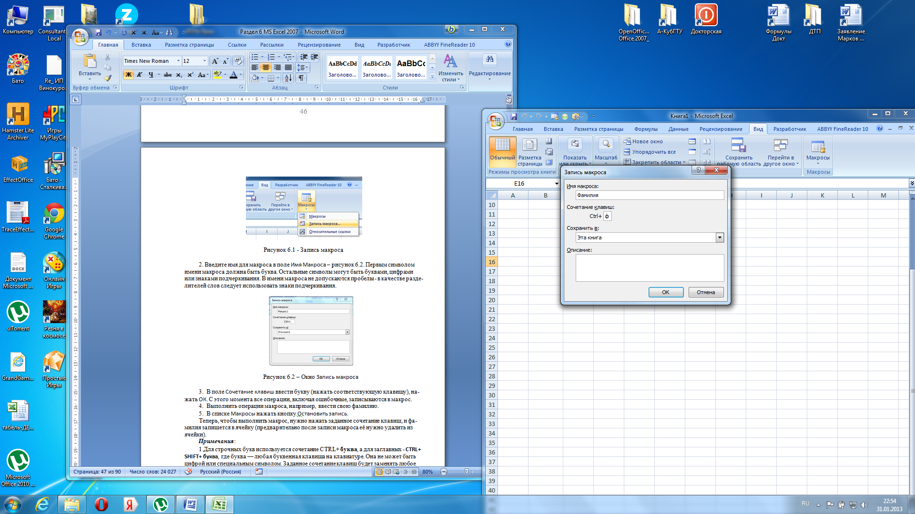Apply Superscript formatting in Word
The image size is (915, 514).
tap(190, 75)
